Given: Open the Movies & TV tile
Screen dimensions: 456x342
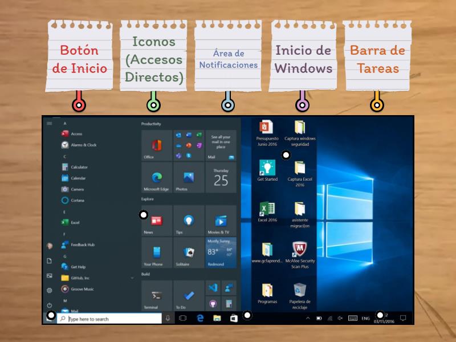Looking at the screenshot, I should [221, 221].
